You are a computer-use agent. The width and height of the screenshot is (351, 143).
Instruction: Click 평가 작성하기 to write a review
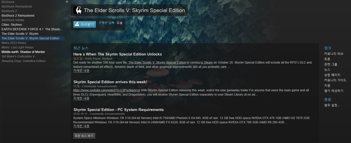click(x=334, y=91)
